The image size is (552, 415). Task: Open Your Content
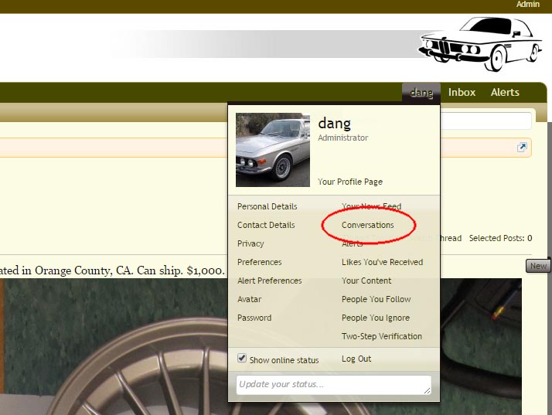coord(366,281)
